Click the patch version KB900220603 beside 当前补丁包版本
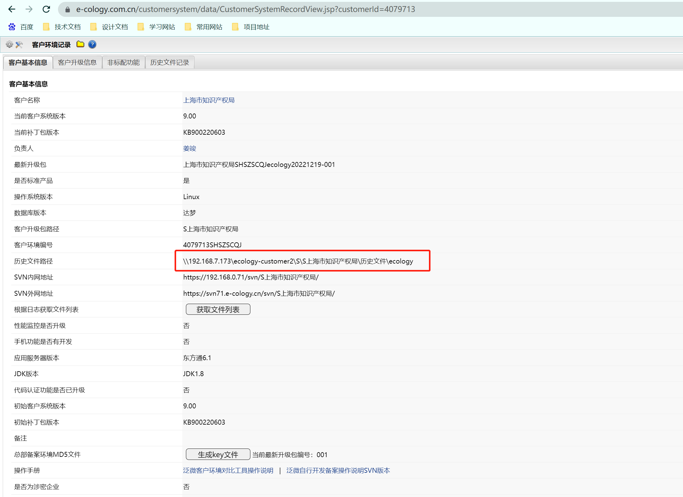683x497 pixels. tap(204, 133)
